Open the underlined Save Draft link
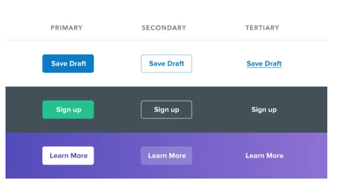This screenshot has height=191, width=342. pos(264,64)
